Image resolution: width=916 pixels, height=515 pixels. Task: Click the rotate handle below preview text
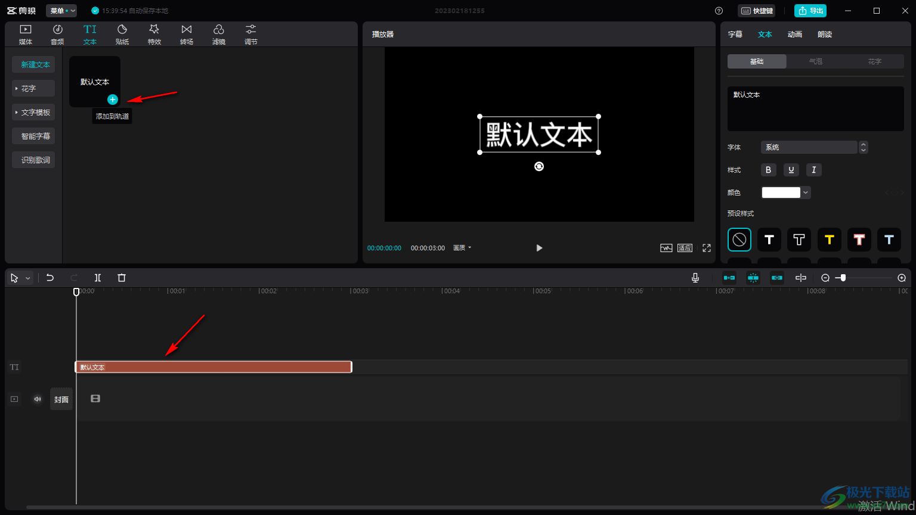click(539, 167)
